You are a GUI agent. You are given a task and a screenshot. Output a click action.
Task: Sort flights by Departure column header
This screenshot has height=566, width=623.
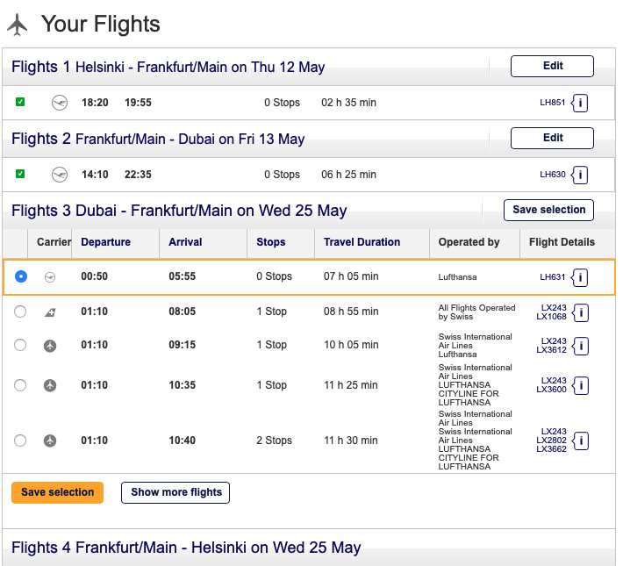tap(106, 242)
